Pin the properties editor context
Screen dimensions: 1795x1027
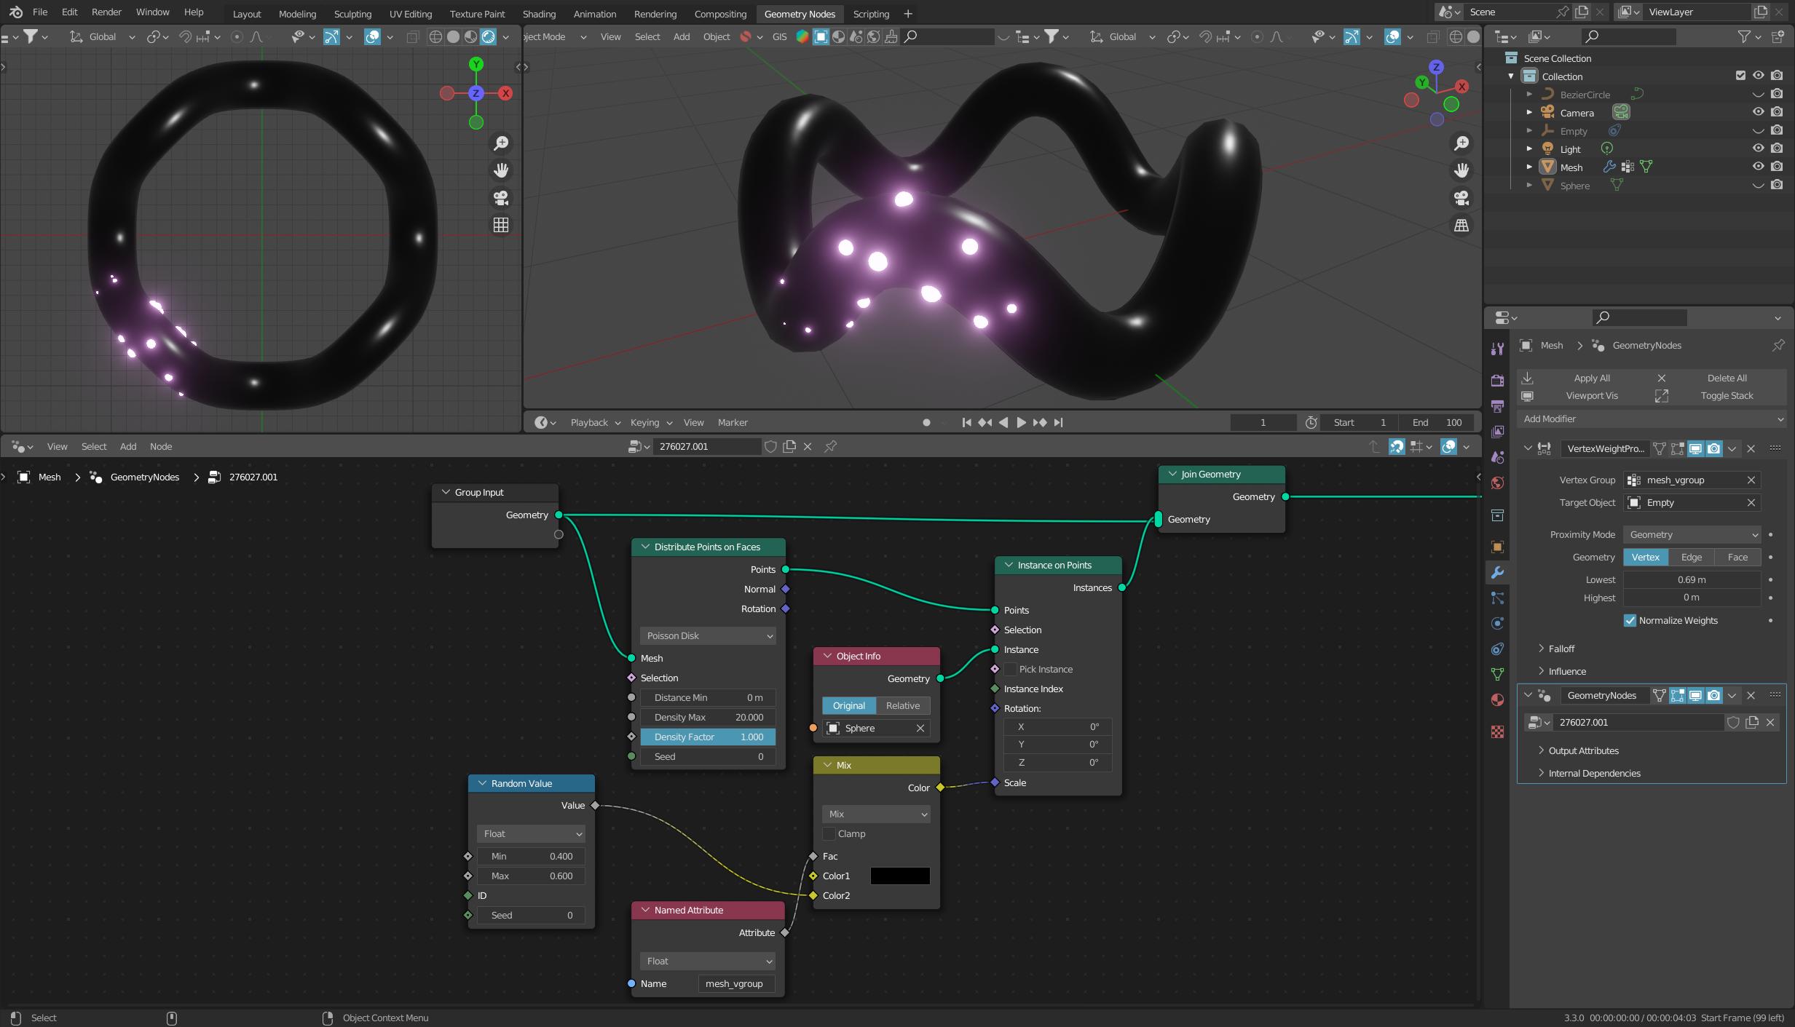1778,345
